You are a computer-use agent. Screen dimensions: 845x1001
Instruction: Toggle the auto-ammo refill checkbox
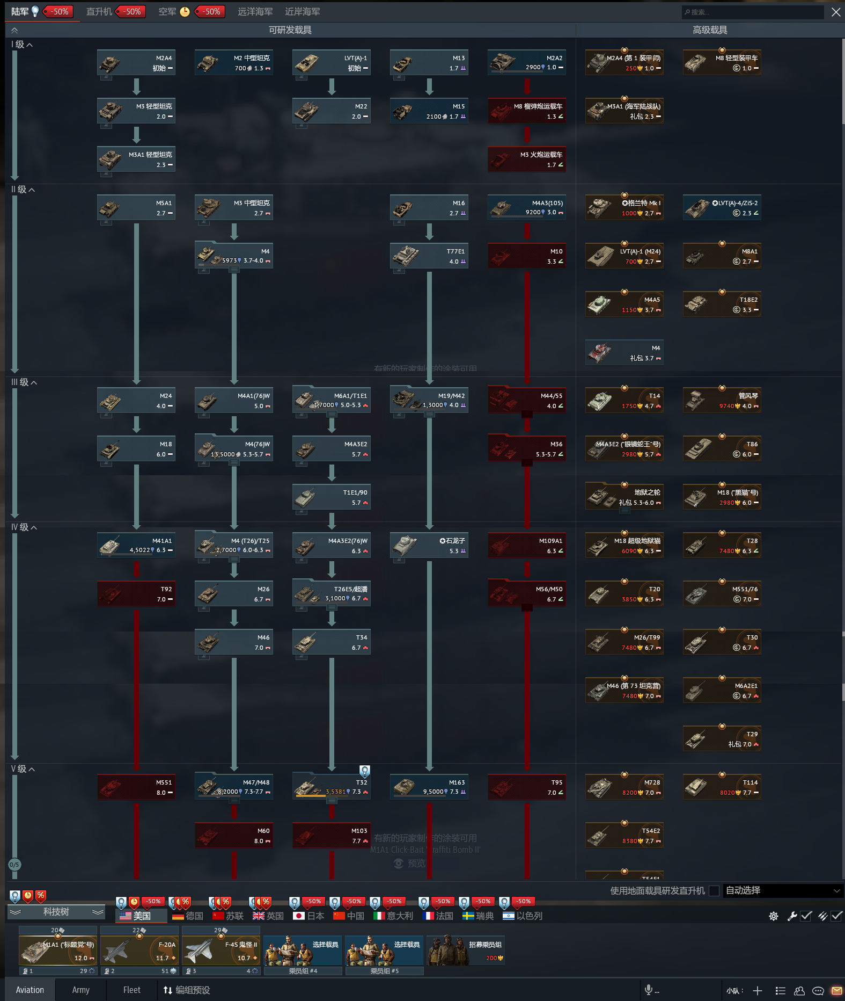(836, 916)
